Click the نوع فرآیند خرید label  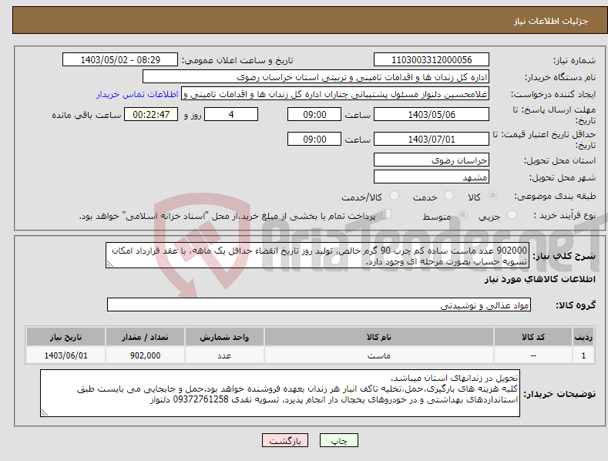[x=565, y=215]
